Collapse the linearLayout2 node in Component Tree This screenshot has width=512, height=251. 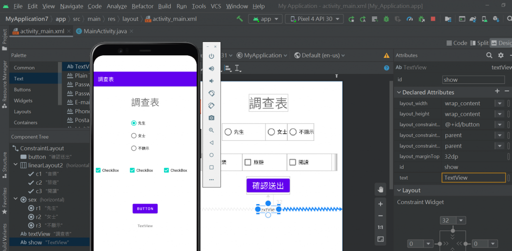pos(15,165)
